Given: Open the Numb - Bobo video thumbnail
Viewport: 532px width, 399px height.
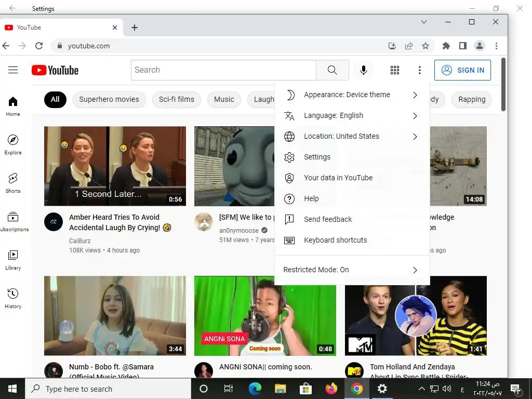Looking at the screenshot, I should (x=115, y=315).
